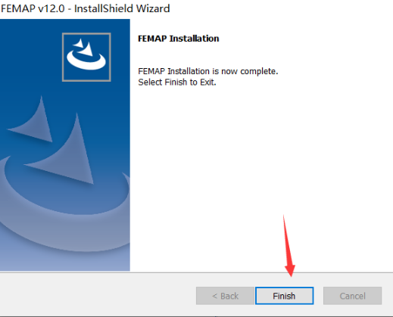
Task: Click the red arrowhead above Finish
Action: click(x=291, y=270)
